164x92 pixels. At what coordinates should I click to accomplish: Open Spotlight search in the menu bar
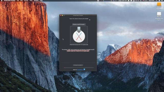(156, 1)
